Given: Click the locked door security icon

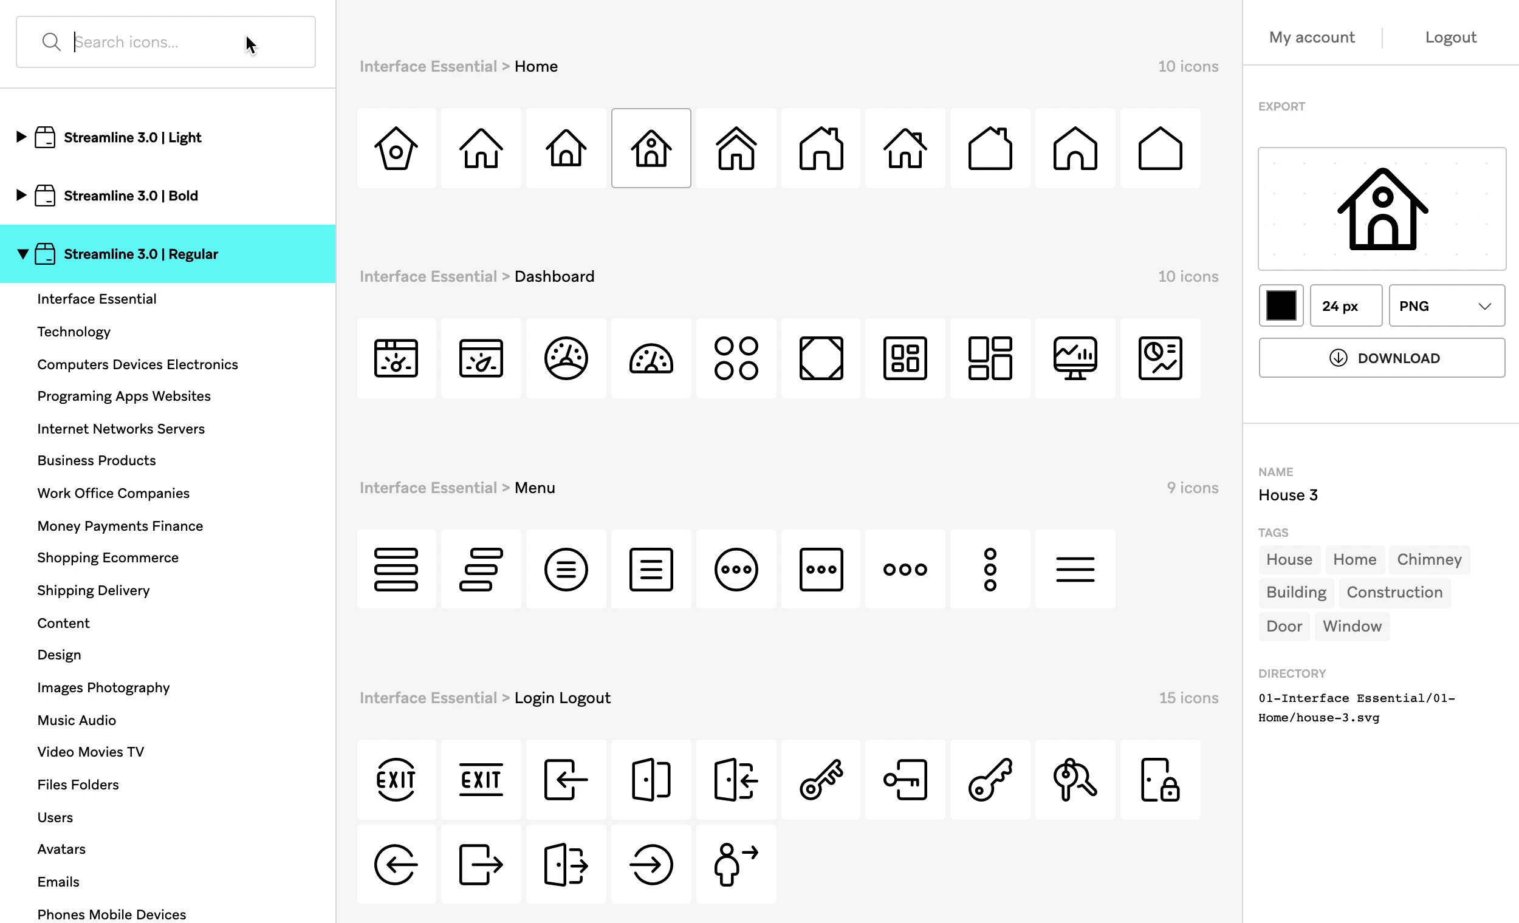Looking at the screenshot, I should [x=1160, y=778].
